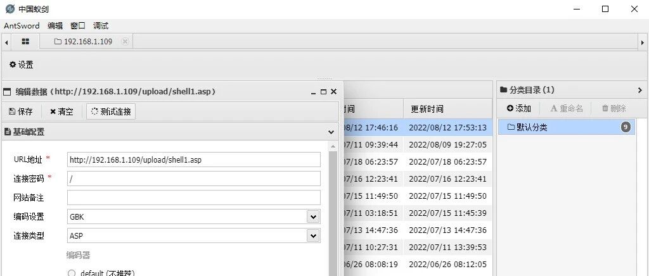Image resolution: width=649 pixels, height=276 pixels.
Task: Select row updated 2022/07/11 13:39:53
Action: click(448, 247)
